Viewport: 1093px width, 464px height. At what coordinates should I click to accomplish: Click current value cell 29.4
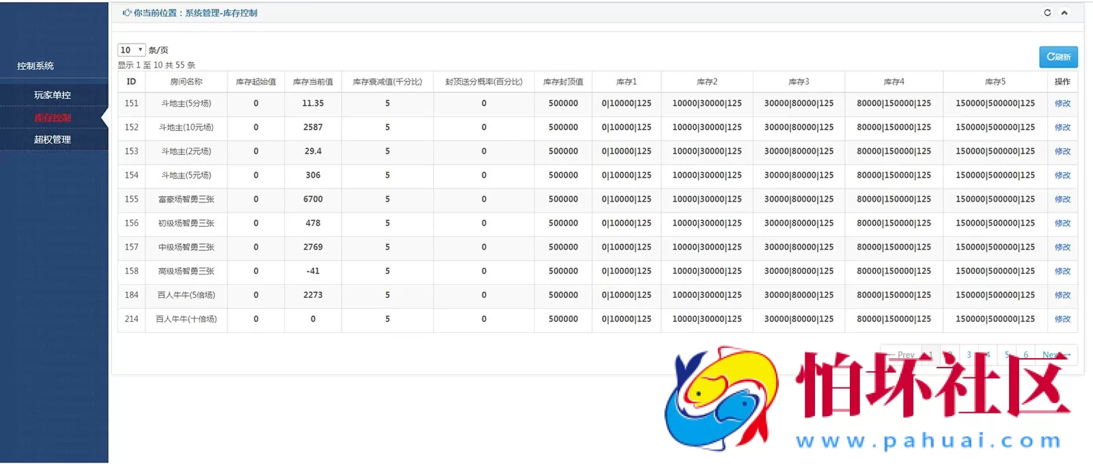[313, 151]
